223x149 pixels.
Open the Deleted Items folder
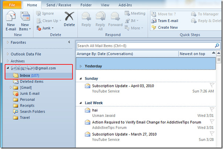[x=28, y=82]
